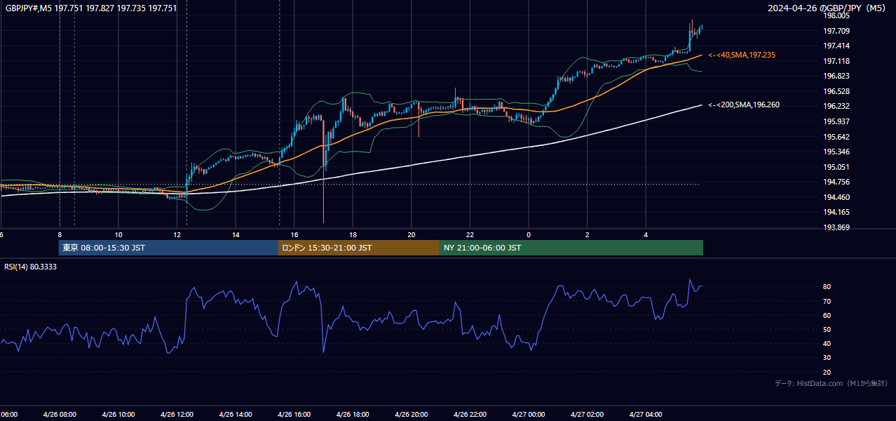Screen dimensions: 896x421
Task: Click the chart title 2024-04-26 のGBP/JPY (M5)
Action: click(x=827, y=8)
